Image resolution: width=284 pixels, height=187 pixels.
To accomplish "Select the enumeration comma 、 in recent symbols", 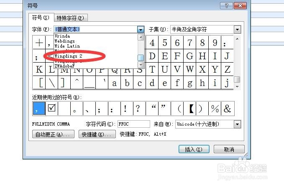I will coord(89,109).
